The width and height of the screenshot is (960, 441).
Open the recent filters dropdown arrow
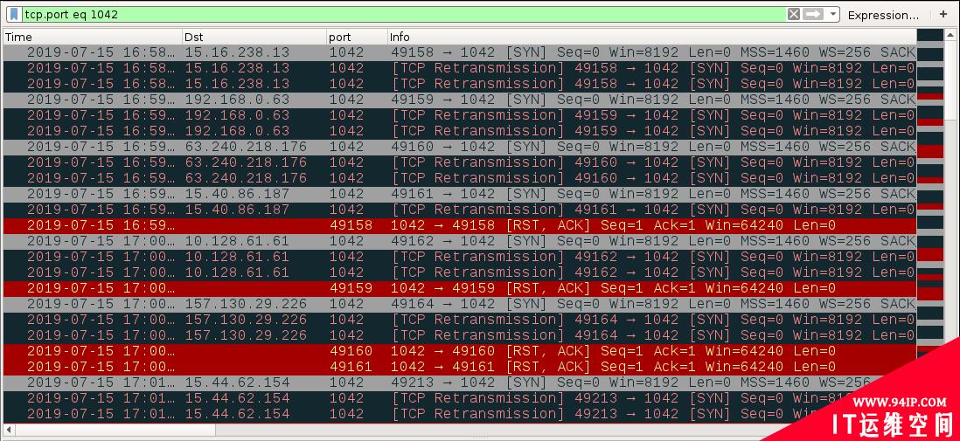[x=833, y=14]
